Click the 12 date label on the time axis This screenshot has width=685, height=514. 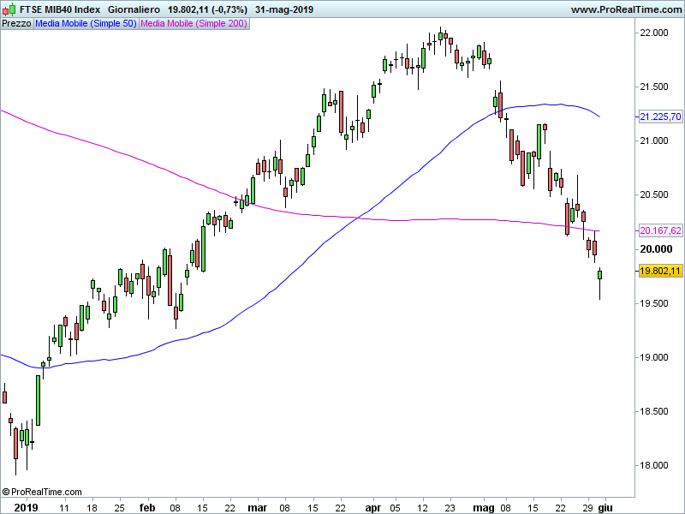pyautogui.click(x=422, y=508)
